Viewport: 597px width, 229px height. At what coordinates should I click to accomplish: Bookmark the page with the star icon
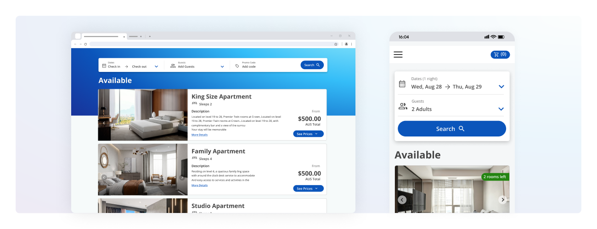click(x=336, y=44)
